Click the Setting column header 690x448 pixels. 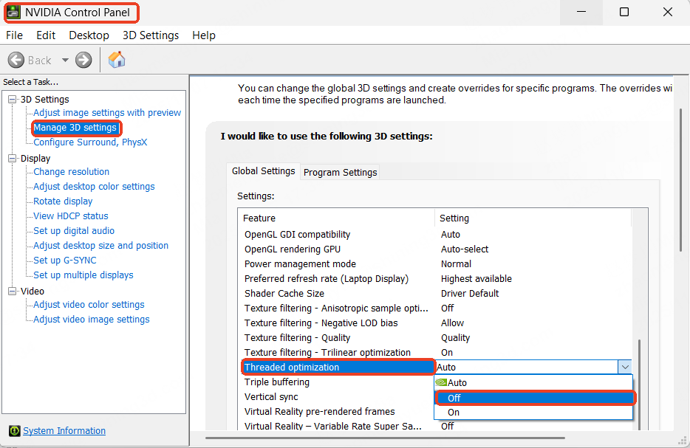tap(533, 218)
